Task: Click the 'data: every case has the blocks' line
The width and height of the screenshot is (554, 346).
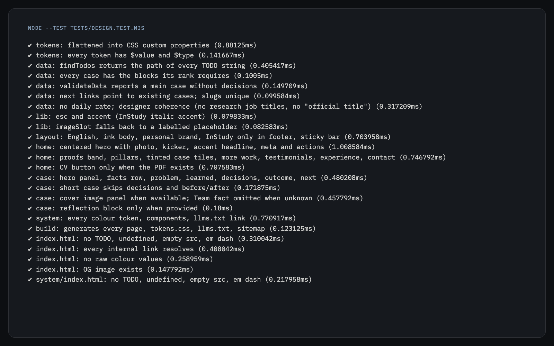Action: 150,76
